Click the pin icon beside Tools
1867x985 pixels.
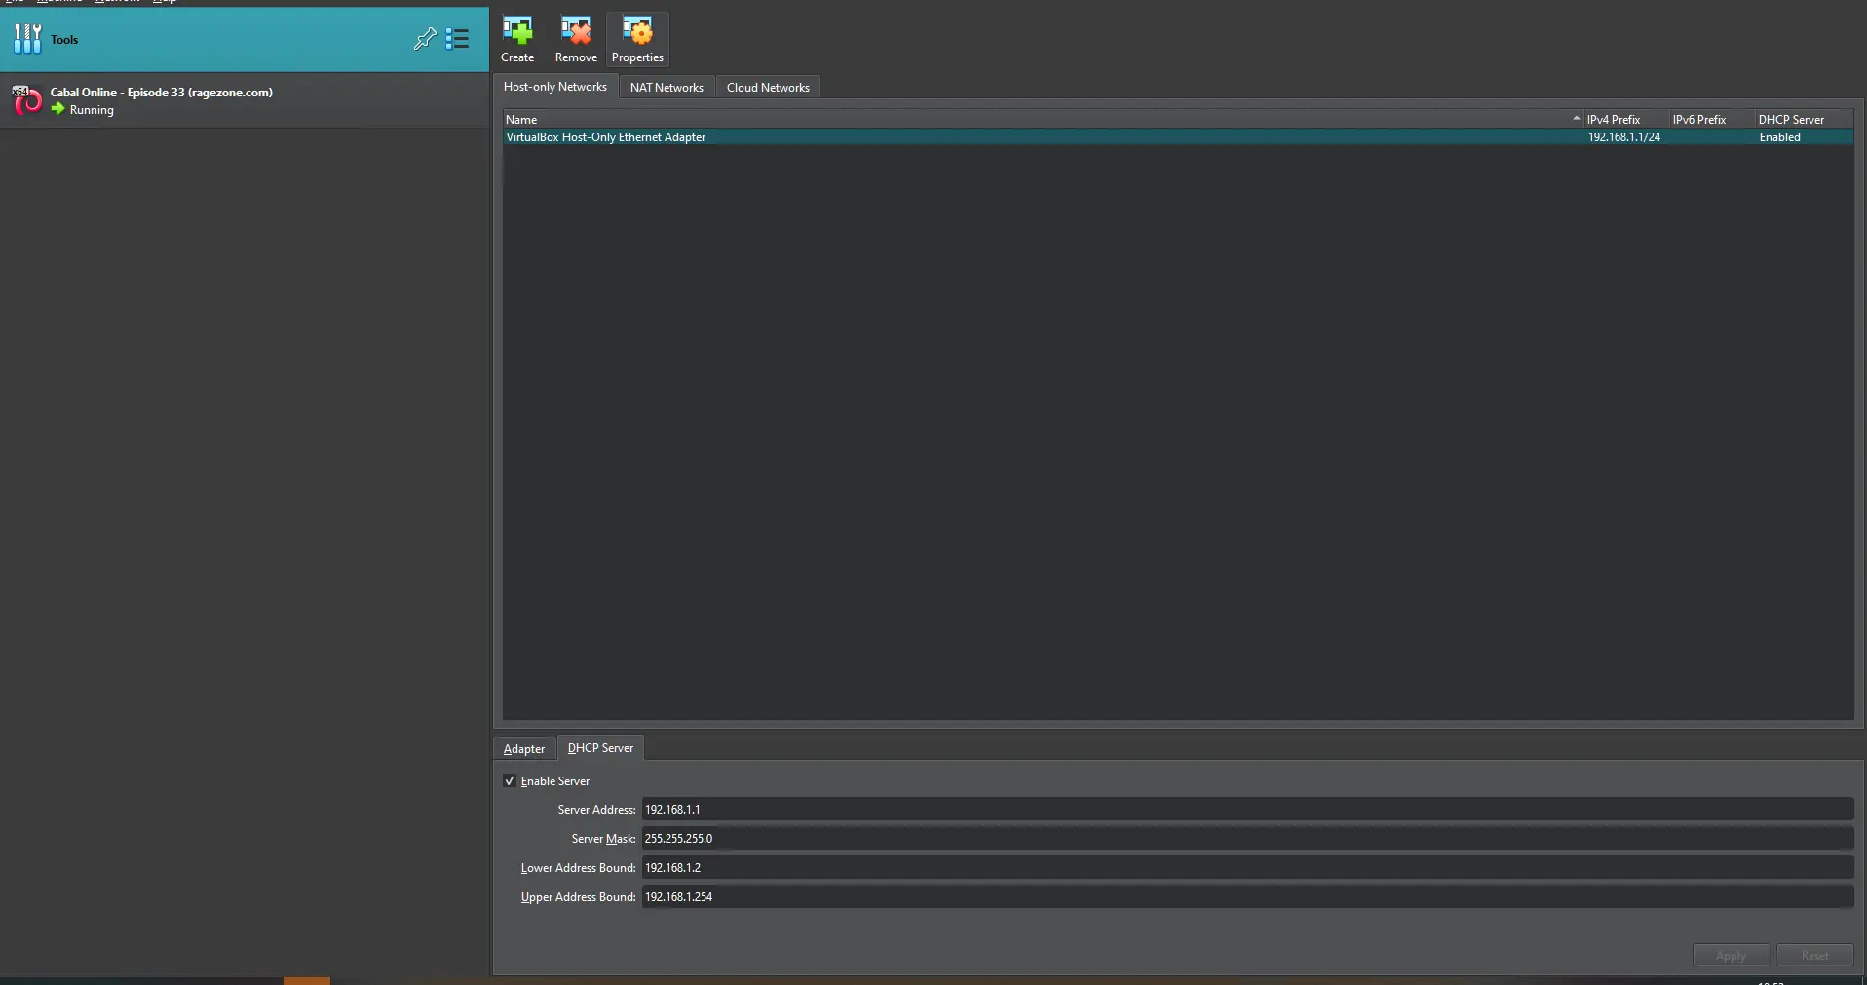coord(425,39)
